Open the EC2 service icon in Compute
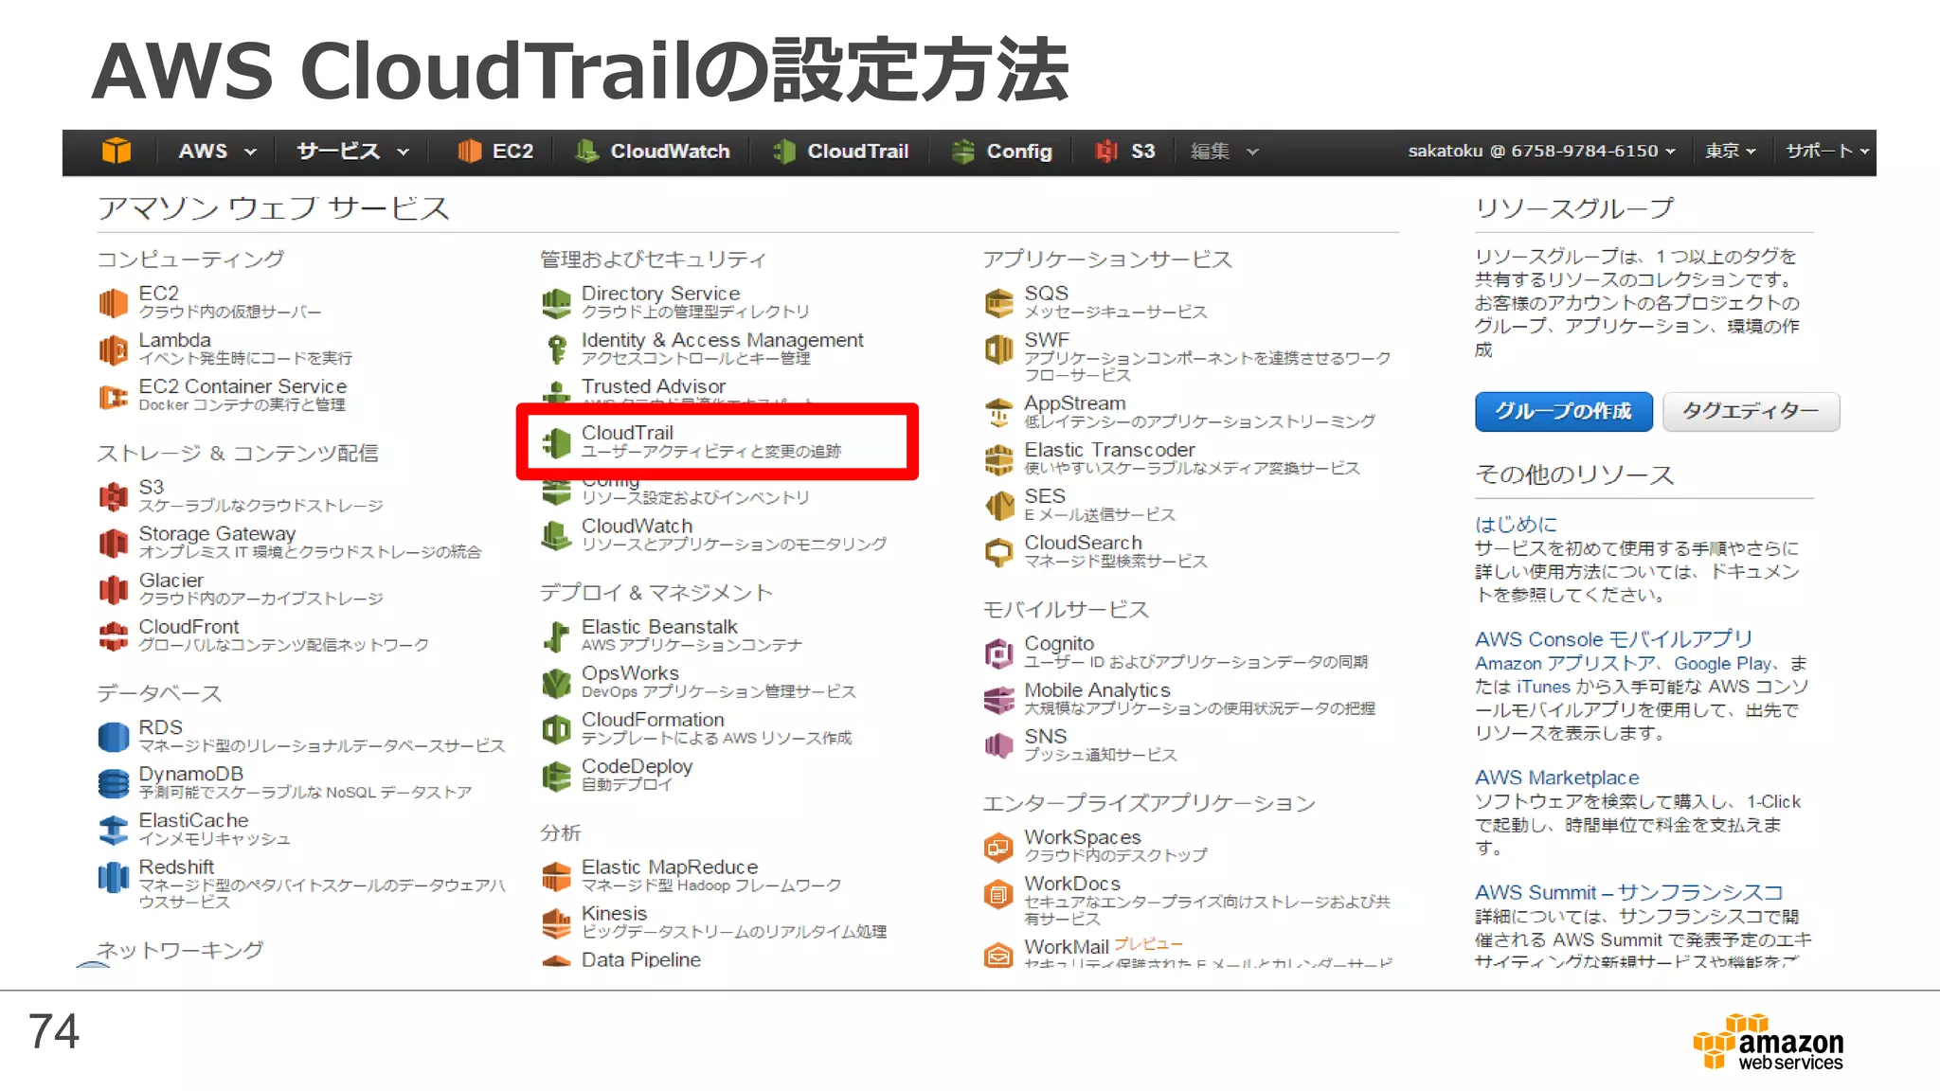 114,303
